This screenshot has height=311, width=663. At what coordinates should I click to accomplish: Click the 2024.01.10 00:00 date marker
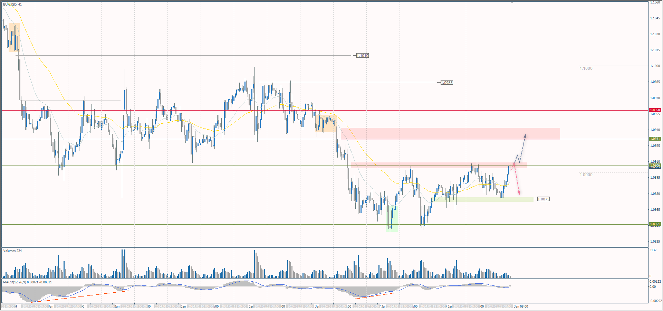[x=201, y=307]
